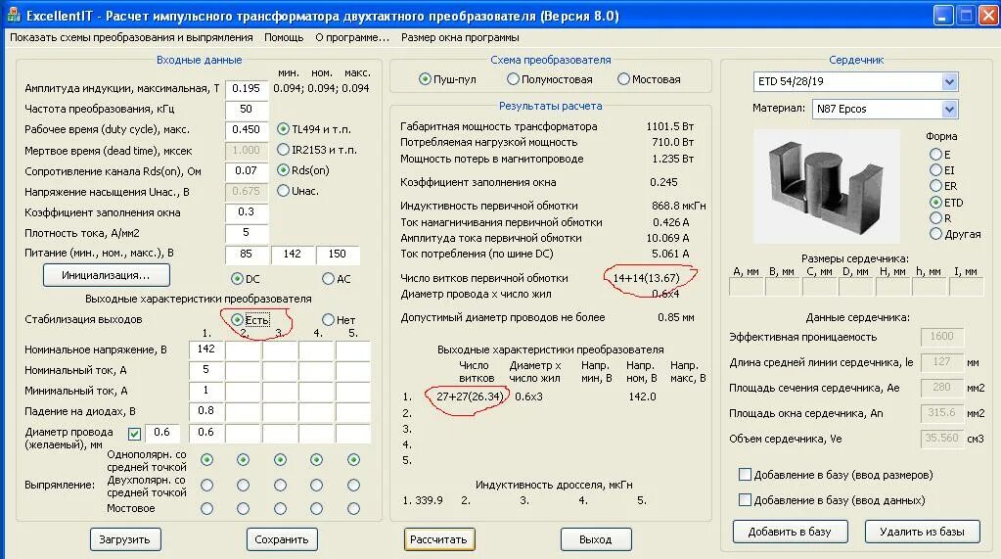Select the 'Rds(on)' radio option

pos(284,170)
